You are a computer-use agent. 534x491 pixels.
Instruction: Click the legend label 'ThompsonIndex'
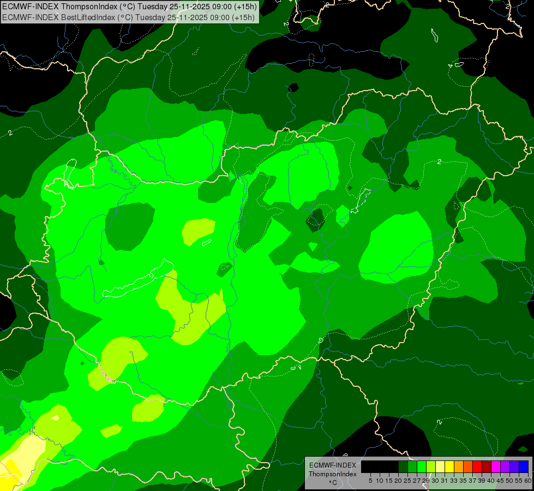click(x=333, y=474)
